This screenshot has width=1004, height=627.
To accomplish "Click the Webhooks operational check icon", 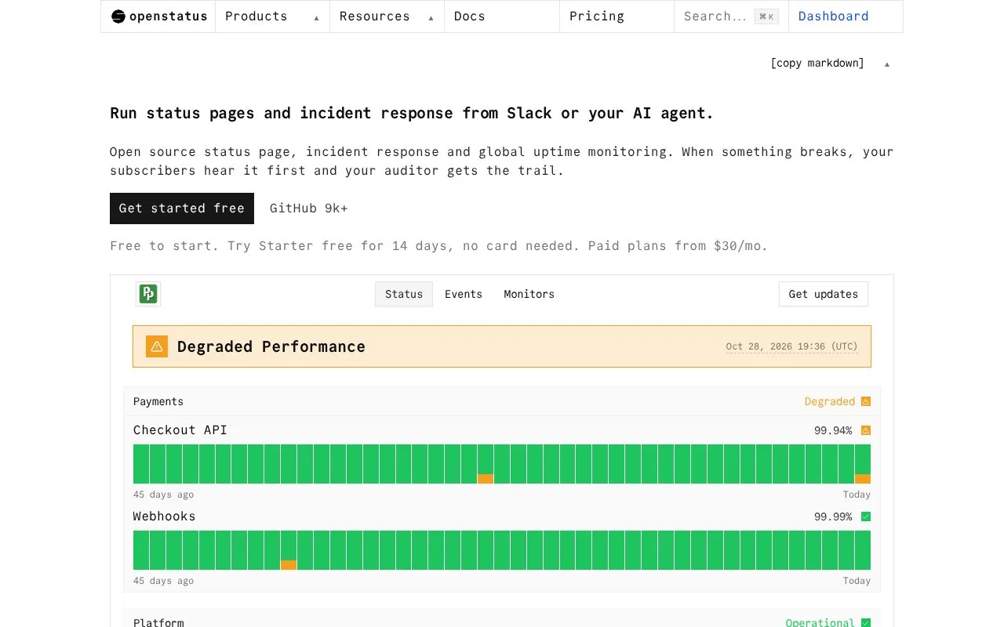I will click(866, 516).
